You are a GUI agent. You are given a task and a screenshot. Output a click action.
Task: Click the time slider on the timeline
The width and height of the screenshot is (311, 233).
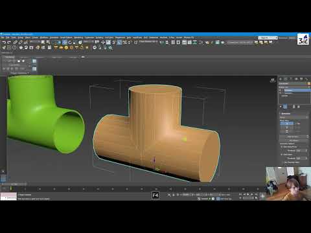(x=14, y=184)
